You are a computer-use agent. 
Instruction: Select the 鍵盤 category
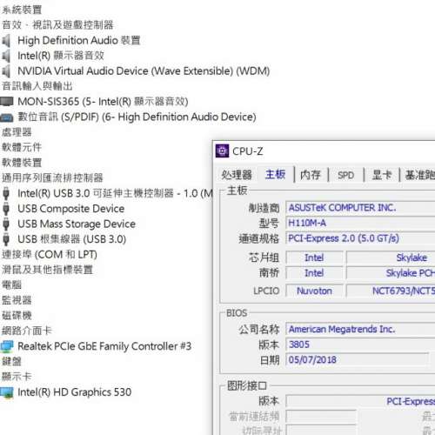tap(11, 361)
